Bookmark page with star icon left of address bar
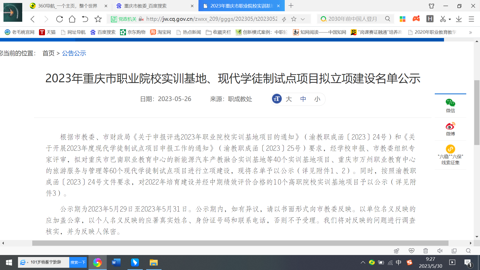480x270 pixels. point(98,19)
